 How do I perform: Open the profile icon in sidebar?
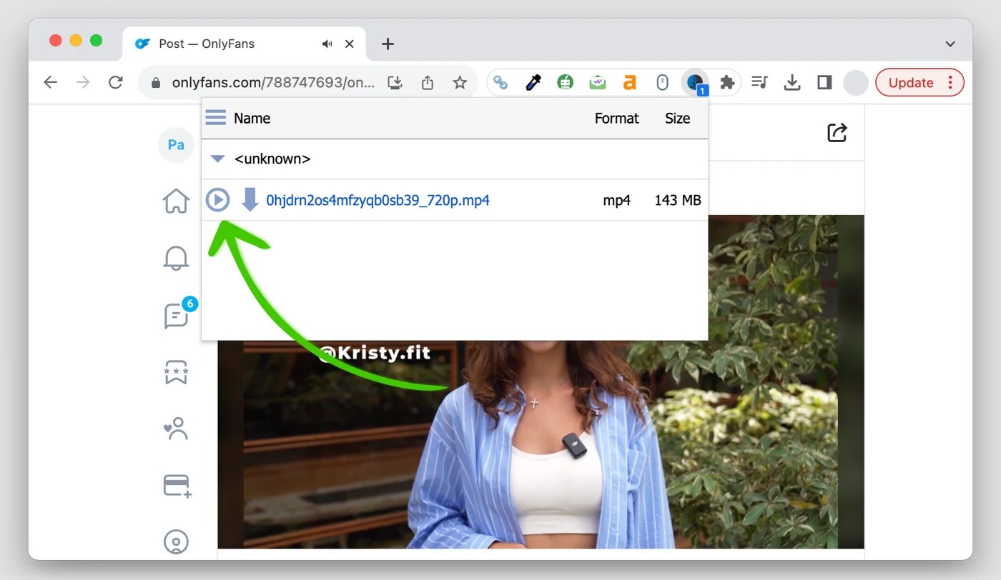pos(176,541)
